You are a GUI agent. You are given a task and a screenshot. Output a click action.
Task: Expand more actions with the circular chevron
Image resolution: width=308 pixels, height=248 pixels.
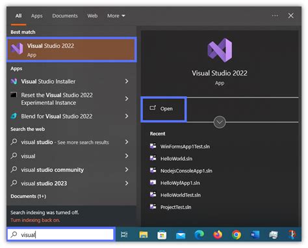(x=220, y=122)
